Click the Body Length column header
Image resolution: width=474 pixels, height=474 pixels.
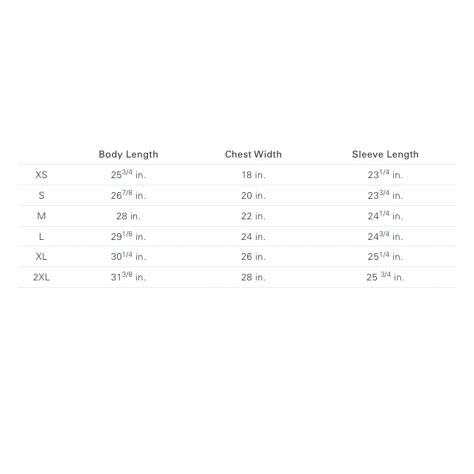tap(128, 155)
